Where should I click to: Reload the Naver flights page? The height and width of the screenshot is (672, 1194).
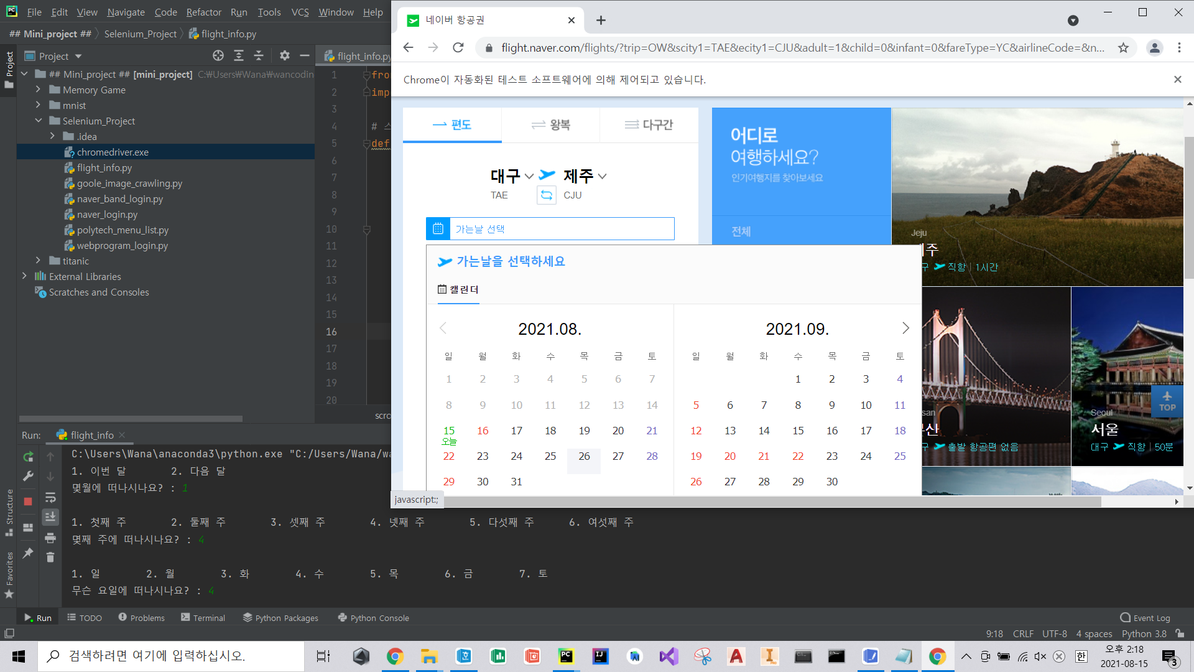coord(458,48)
